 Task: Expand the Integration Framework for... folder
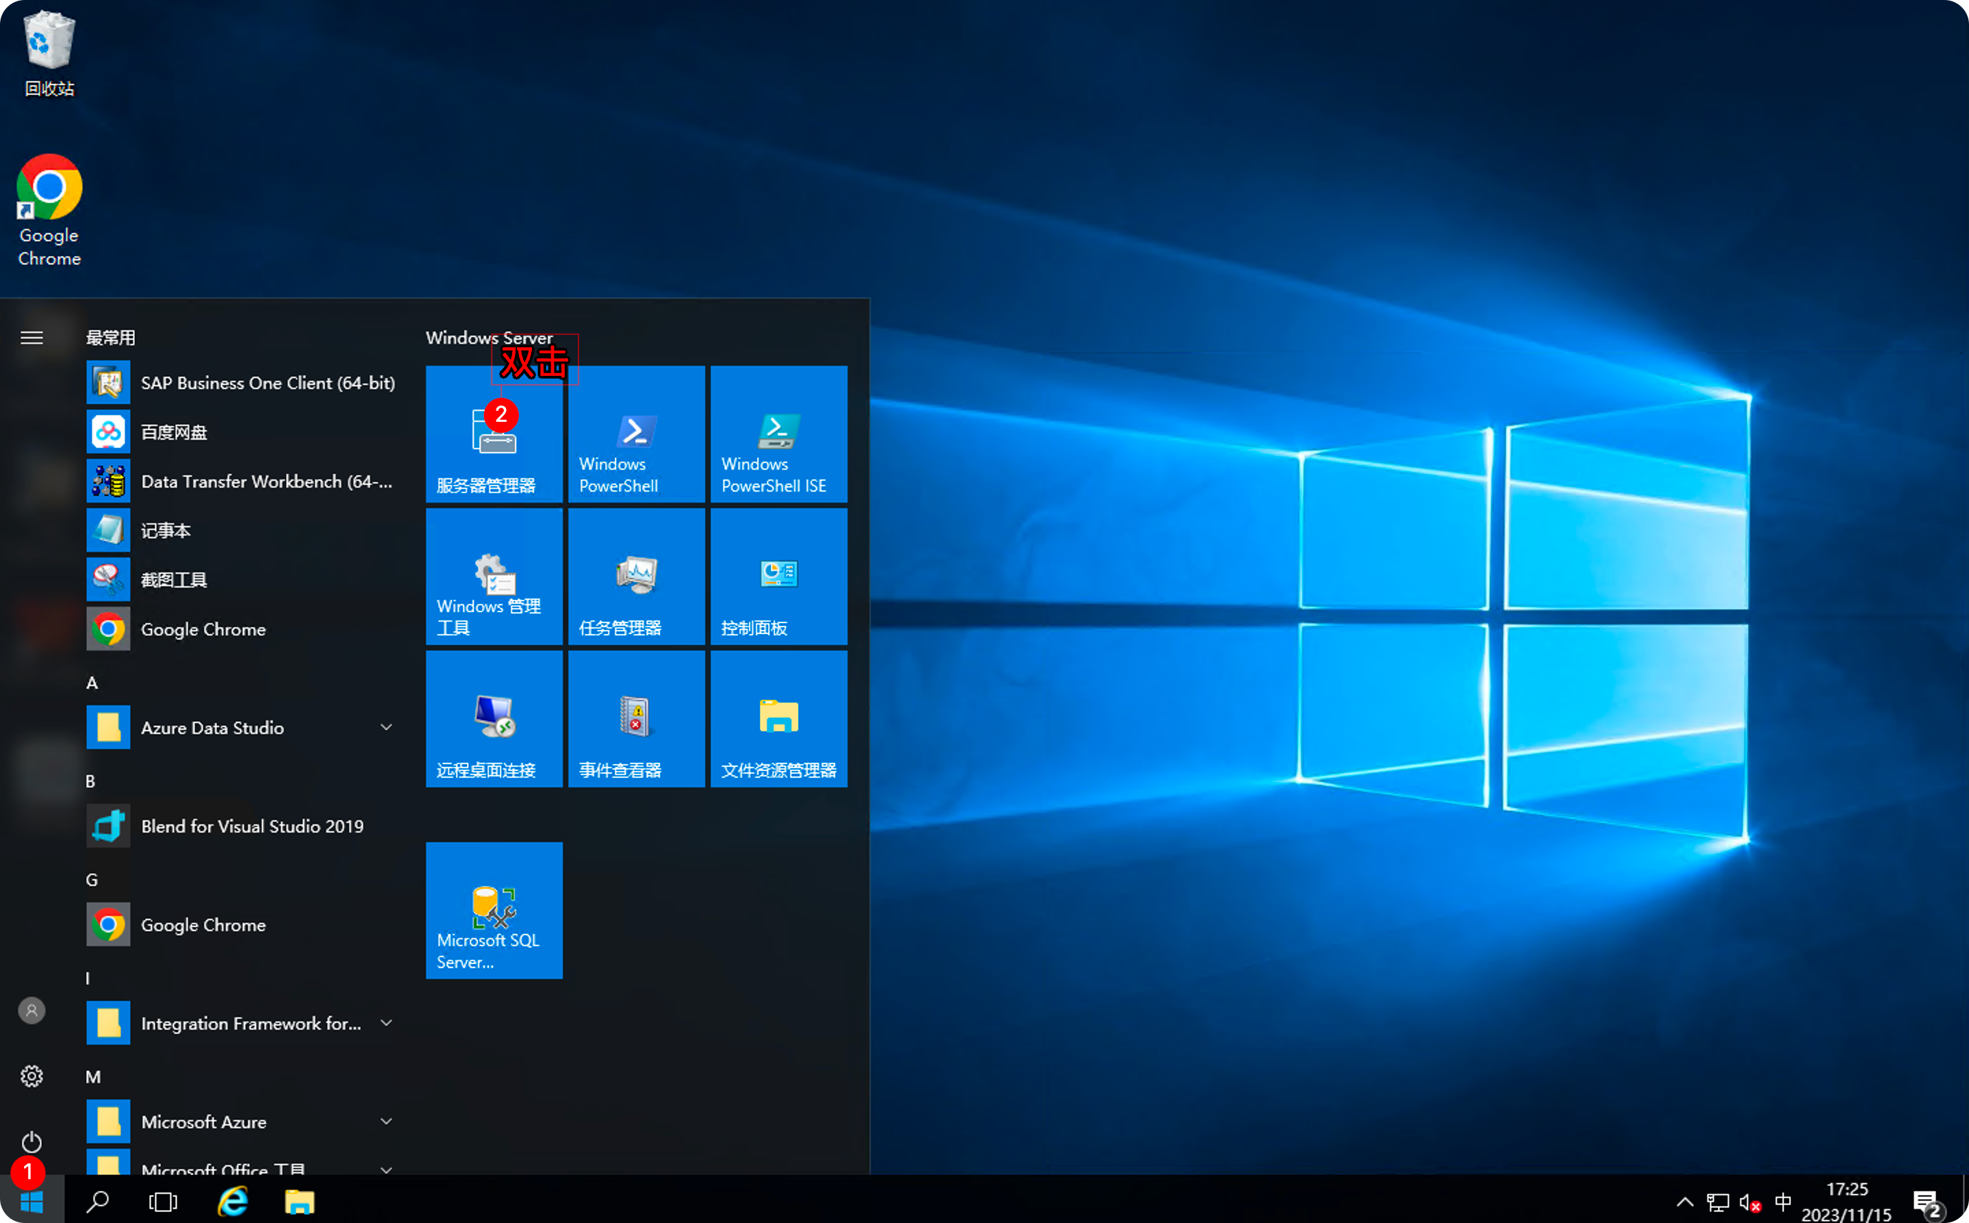pos(242,1023)
